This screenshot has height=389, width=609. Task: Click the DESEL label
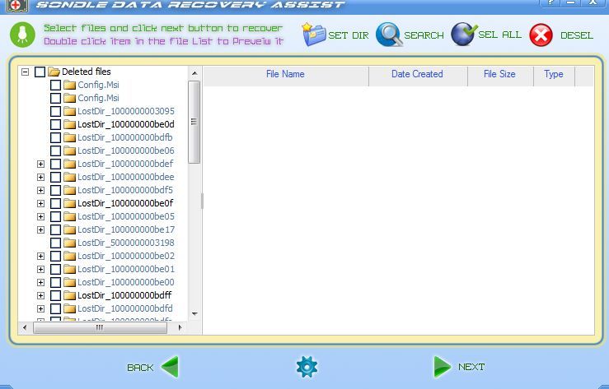[x=577, y=35]
